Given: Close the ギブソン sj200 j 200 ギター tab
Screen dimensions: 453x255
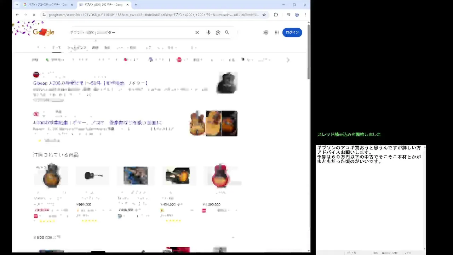Looking at the screenshot, I should point(127,5).
